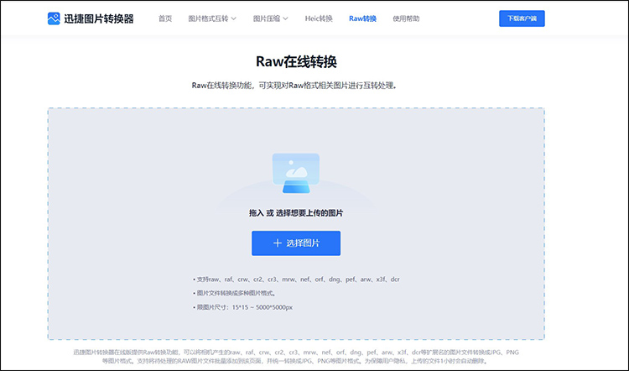Select the active Raw转换 tab
Viewport: 629px width, 371px height.
(x=362, y=18)
